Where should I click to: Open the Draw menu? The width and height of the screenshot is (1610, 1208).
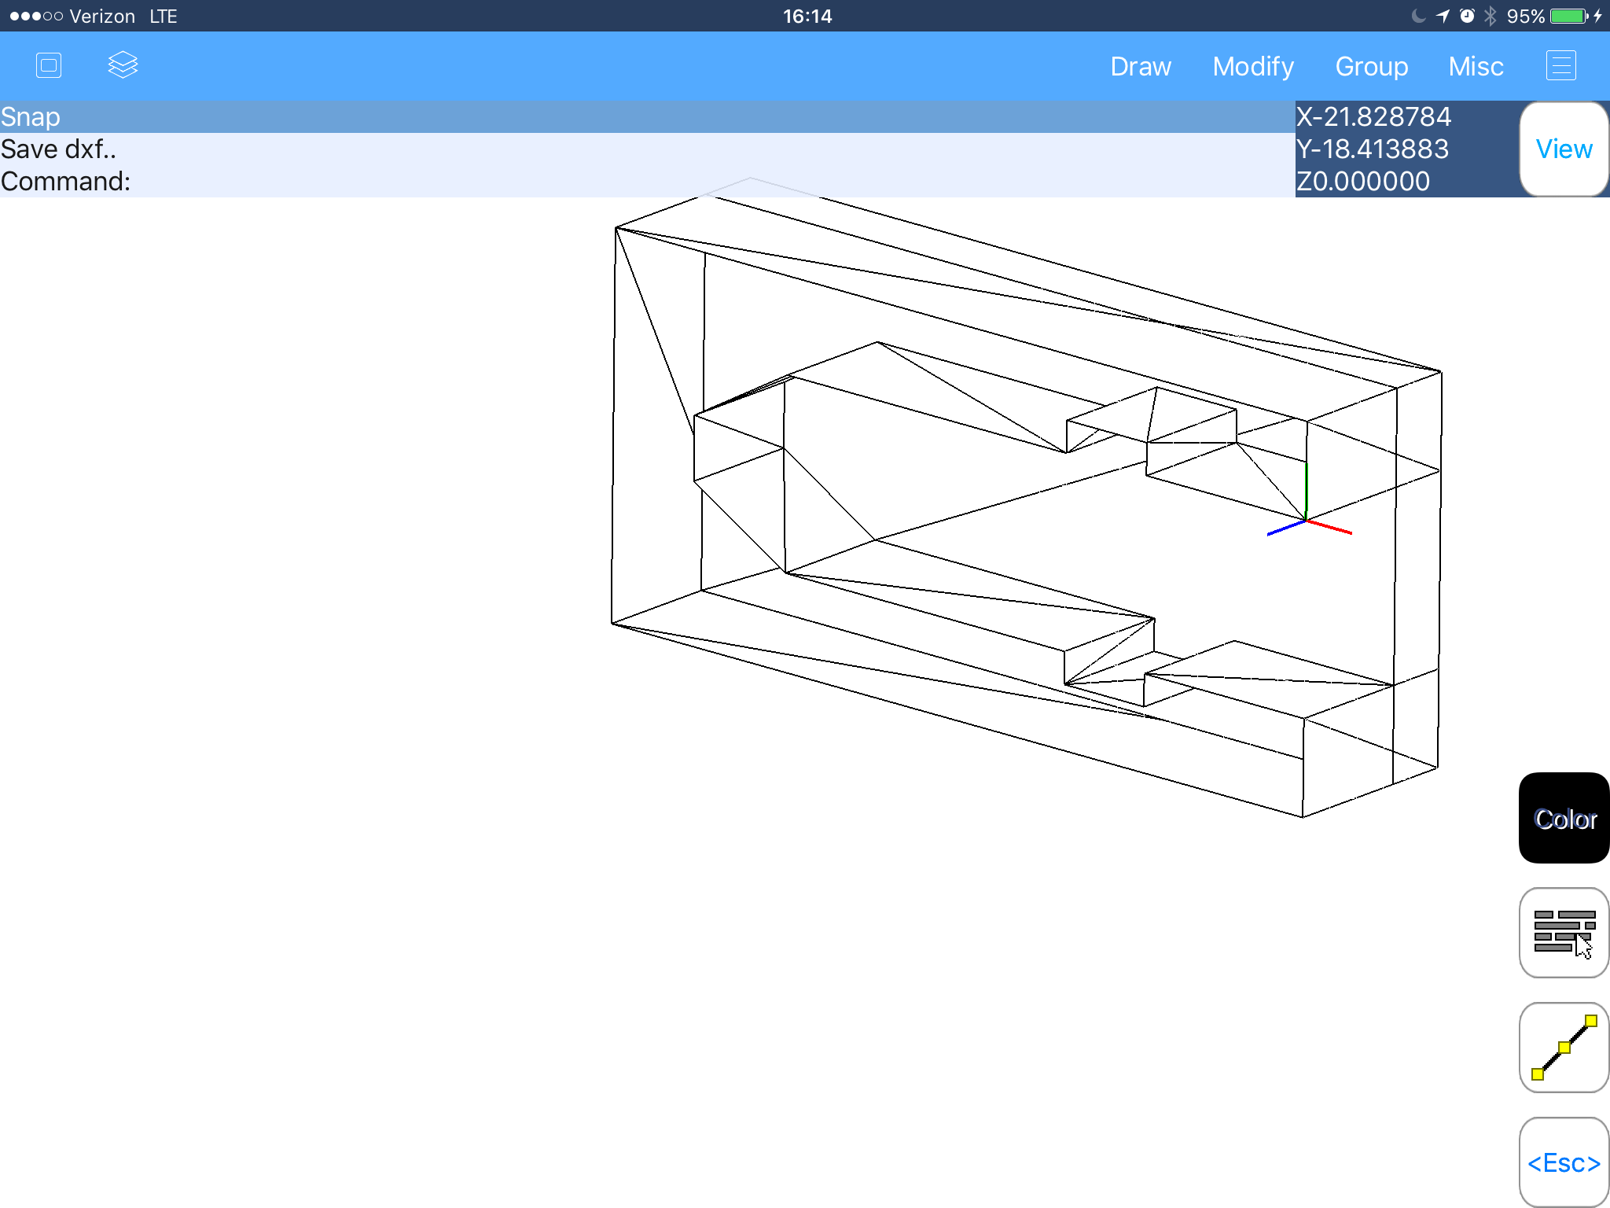pos(1141,66)
